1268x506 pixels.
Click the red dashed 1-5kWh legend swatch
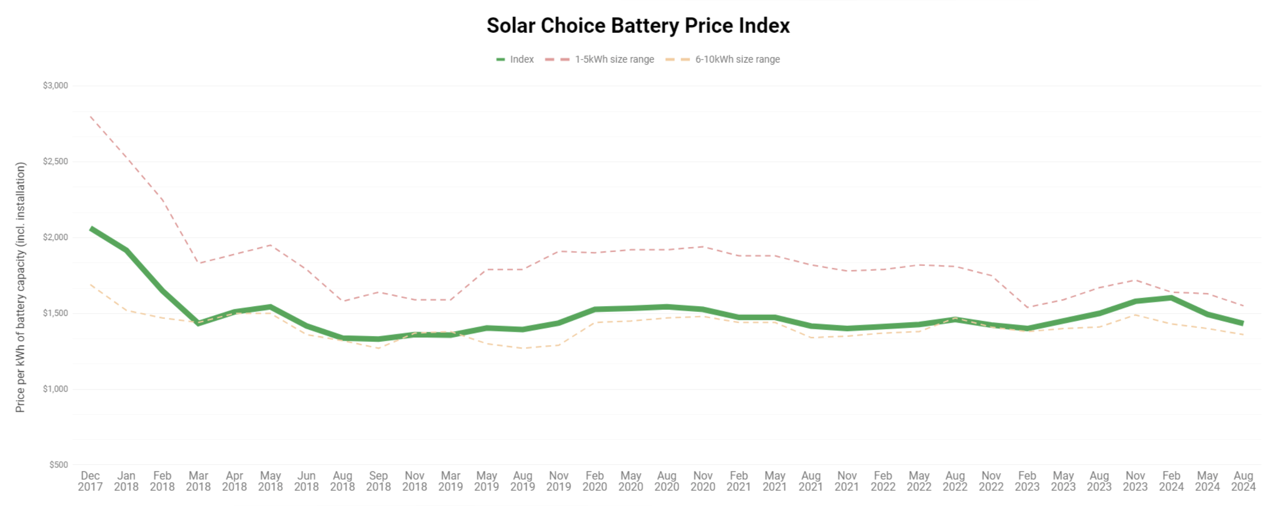pos(557,59)
